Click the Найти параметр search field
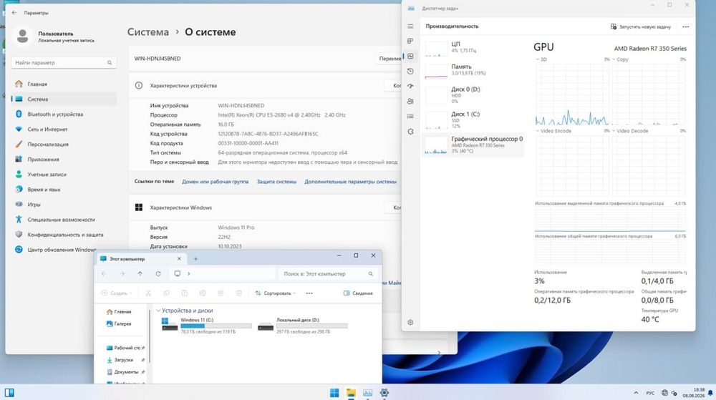716x400 pixels. coord(64,62)
